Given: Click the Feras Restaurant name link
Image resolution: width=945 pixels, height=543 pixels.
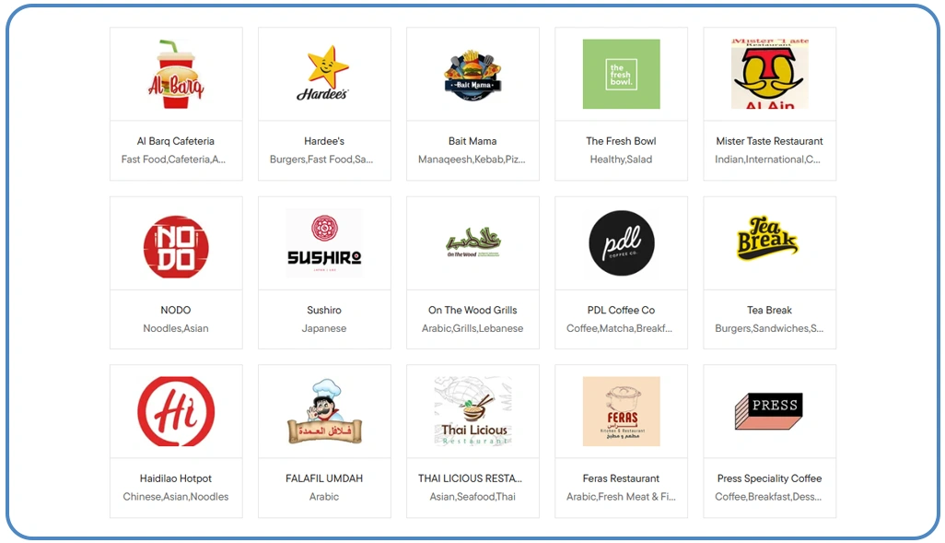Looking at the screenshot, I should point(621,478).
